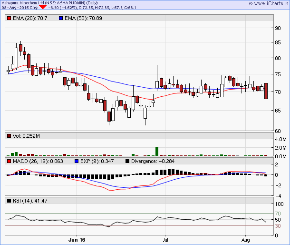
Task: Click the 65 price axis label
Action: point(278,111)
